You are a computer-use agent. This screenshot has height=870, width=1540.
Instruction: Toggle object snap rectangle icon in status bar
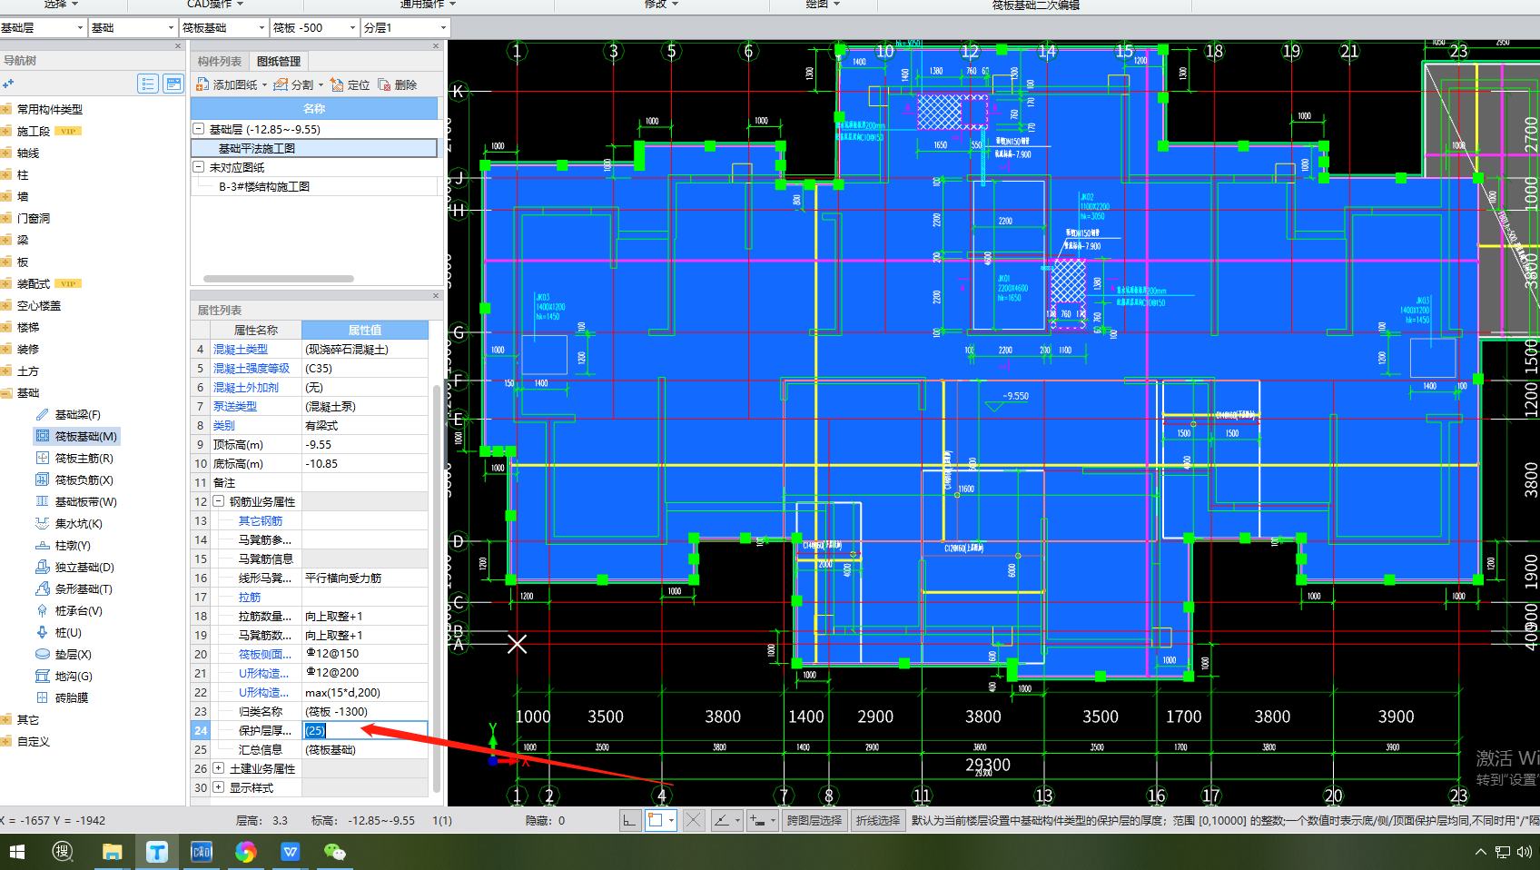coord(656,820)
